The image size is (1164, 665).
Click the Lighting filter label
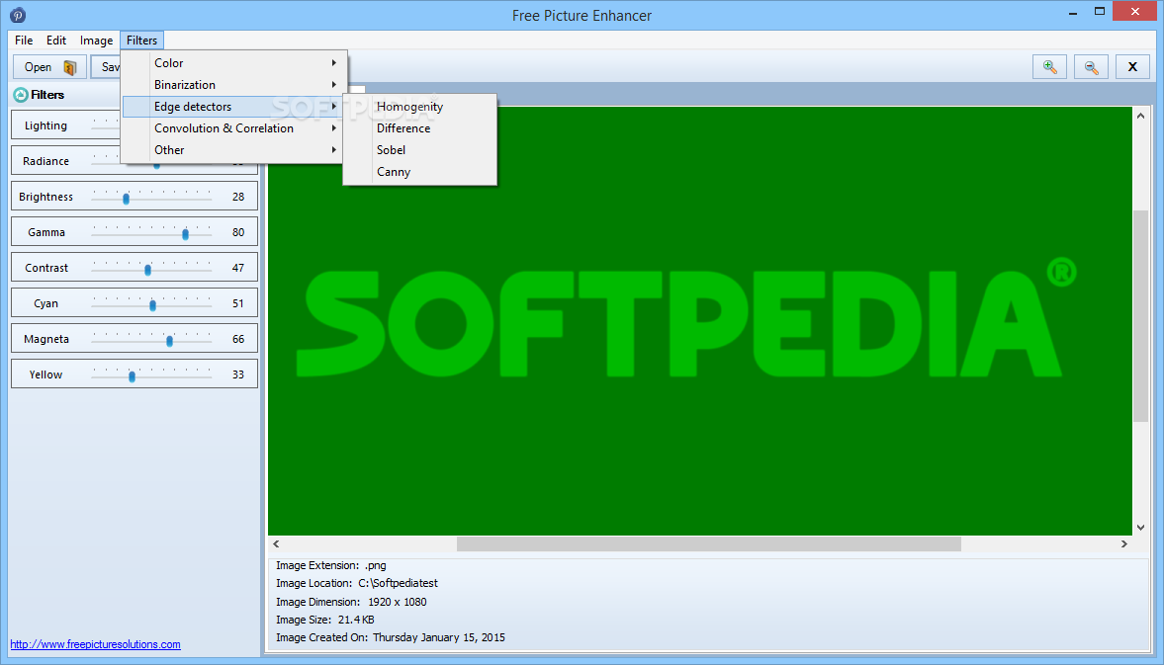click(x=45, y=125)
